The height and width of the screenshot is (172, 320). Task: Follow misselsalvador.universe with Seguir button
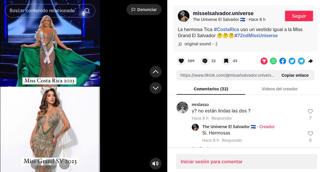point(299,16)
